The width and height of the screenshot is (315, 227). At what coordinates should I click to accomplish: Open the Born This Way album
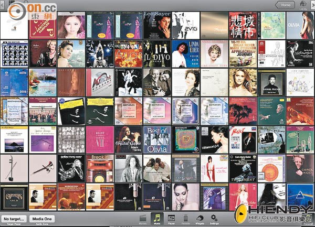[x=71, y=168]
